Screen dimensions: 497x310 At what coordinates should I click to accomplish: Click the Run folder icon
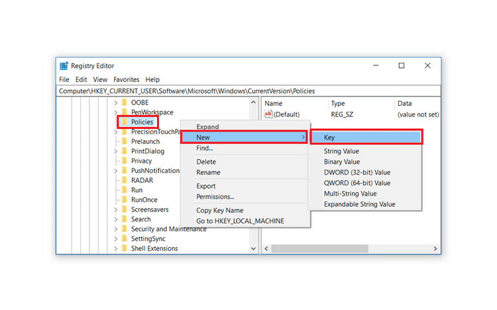point(125,190)
